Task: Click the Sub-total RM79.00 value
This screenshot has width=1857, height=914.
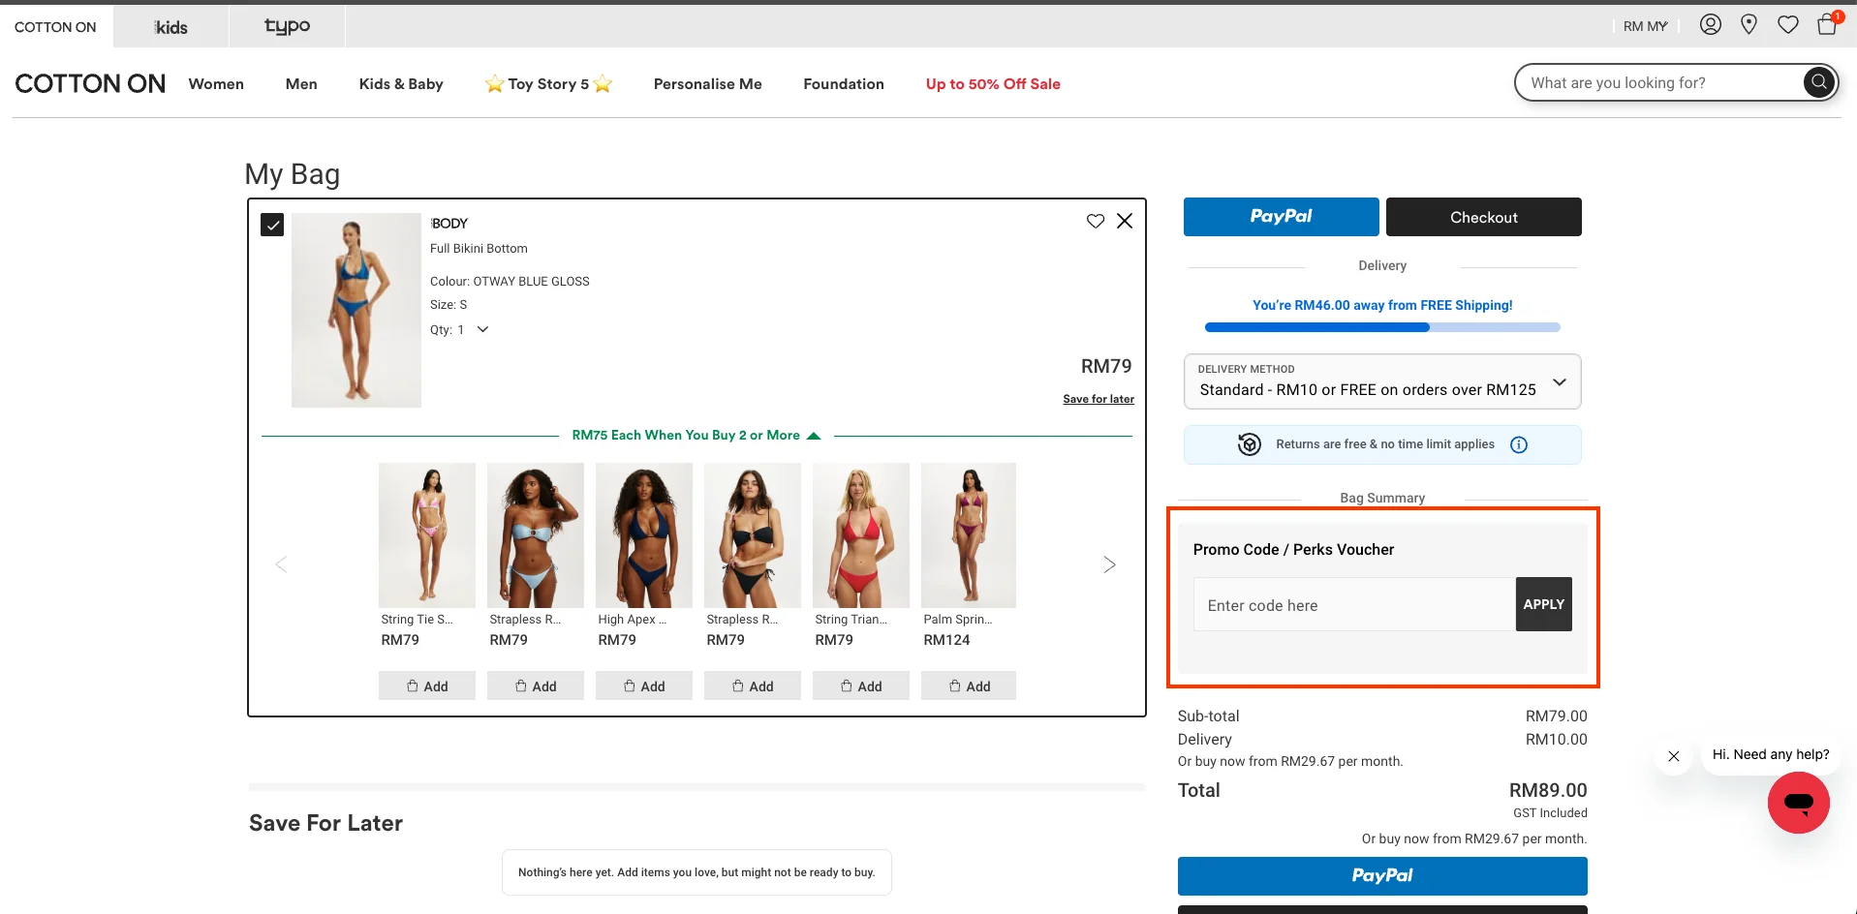Action: (x=1556, y=716)
